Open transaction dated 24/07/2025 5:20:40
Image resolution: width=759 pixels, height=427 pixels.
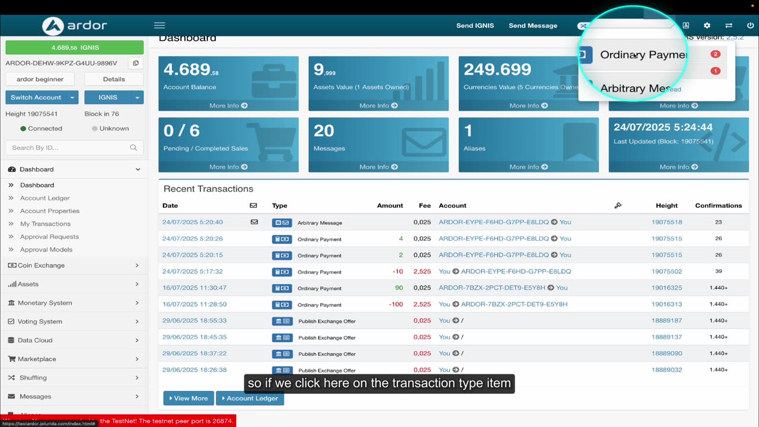[193, 222]
